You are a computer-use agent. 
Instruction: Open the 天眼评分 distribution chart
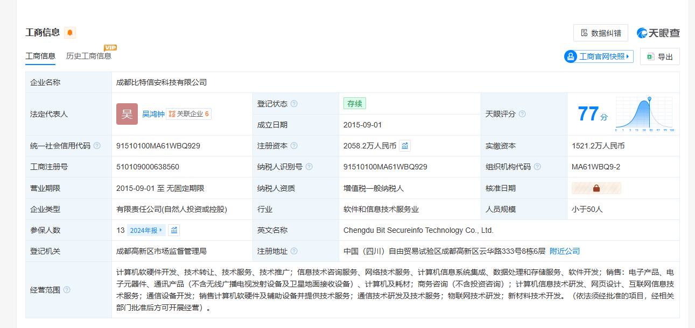(644, 114)
